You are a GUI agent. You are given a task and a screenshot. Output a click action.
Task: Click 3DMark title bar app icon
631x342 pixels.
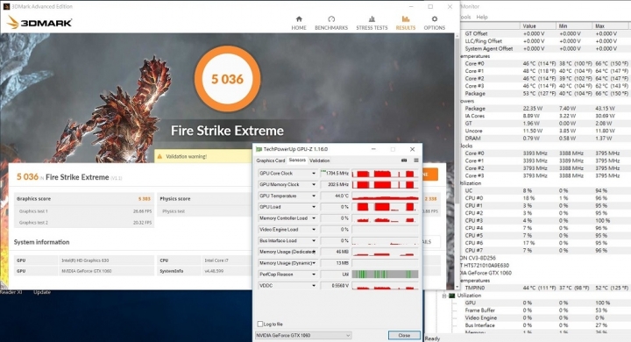6,6
